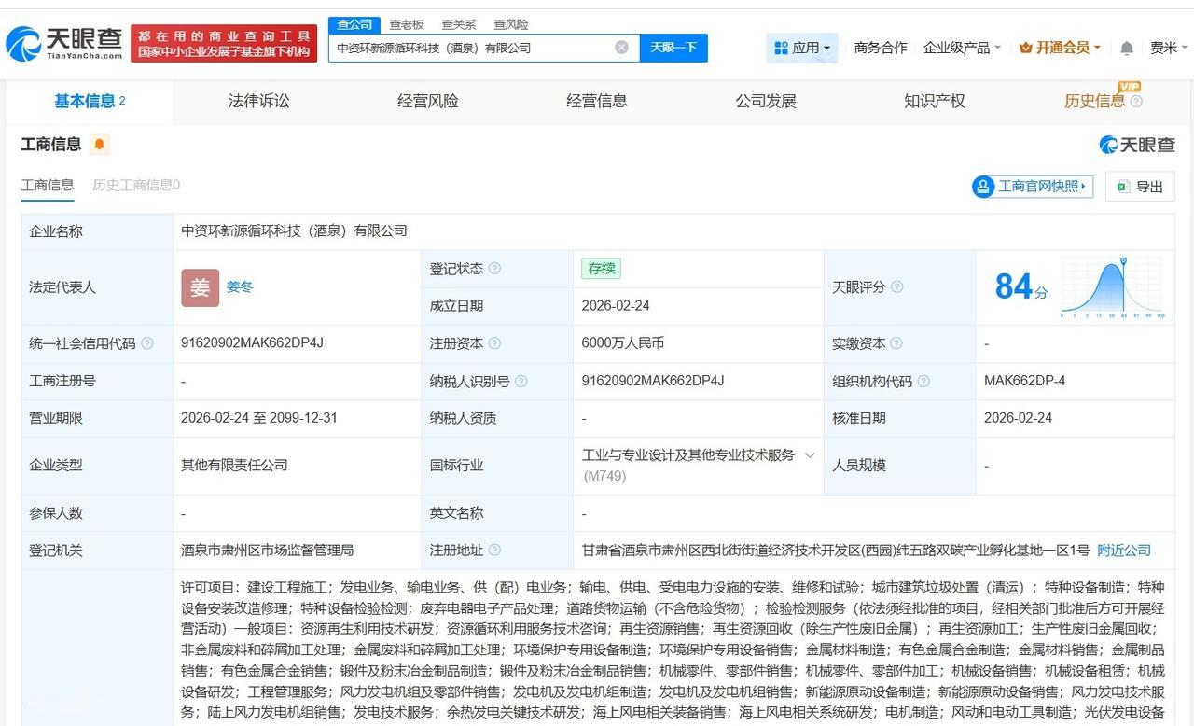This screenshot has width=1194, height=726.
Task: Switch to the 法律诉讼 tab
Action: (258, 101)
